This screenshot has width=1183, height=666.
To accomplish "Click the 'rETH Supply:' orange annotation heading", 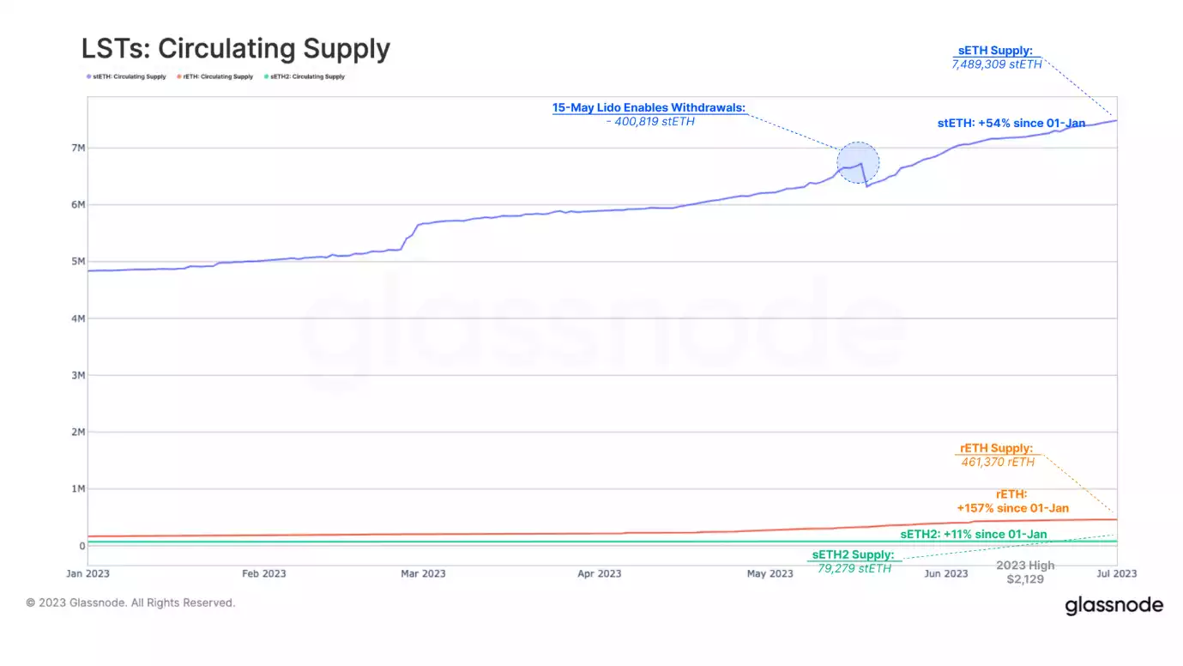I will [x=997, y=449].
